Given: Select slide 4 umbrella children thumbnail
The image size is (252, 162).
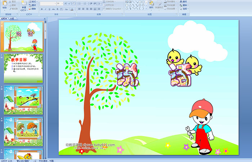Looking at the screenshot, I should 23,132.
